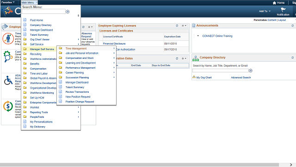Viewport: 296px width, 167px height.
Task: Open the Notification flag icon
Action: coord(283,10)
